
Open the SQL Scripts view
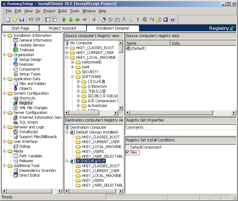point(29,122)
